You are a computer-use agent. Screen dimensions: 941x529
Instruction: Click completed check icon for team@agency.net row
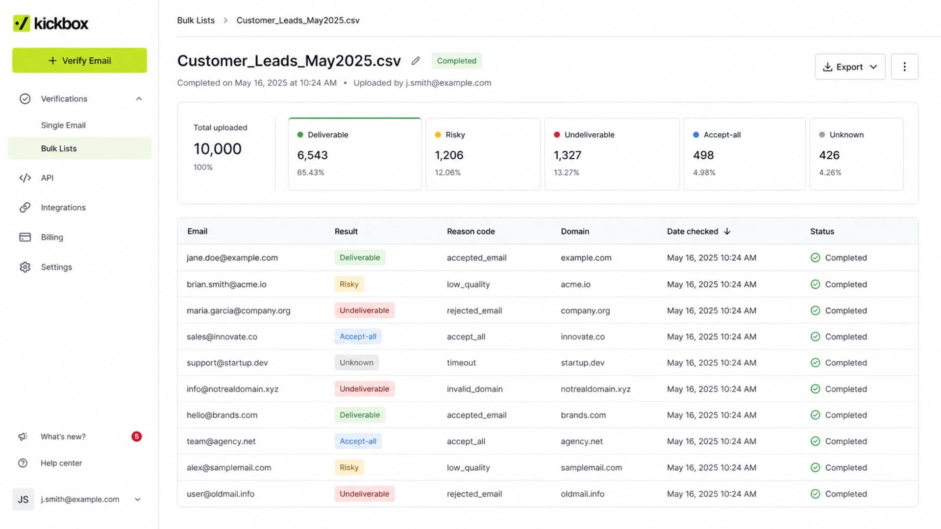[815, 441]
